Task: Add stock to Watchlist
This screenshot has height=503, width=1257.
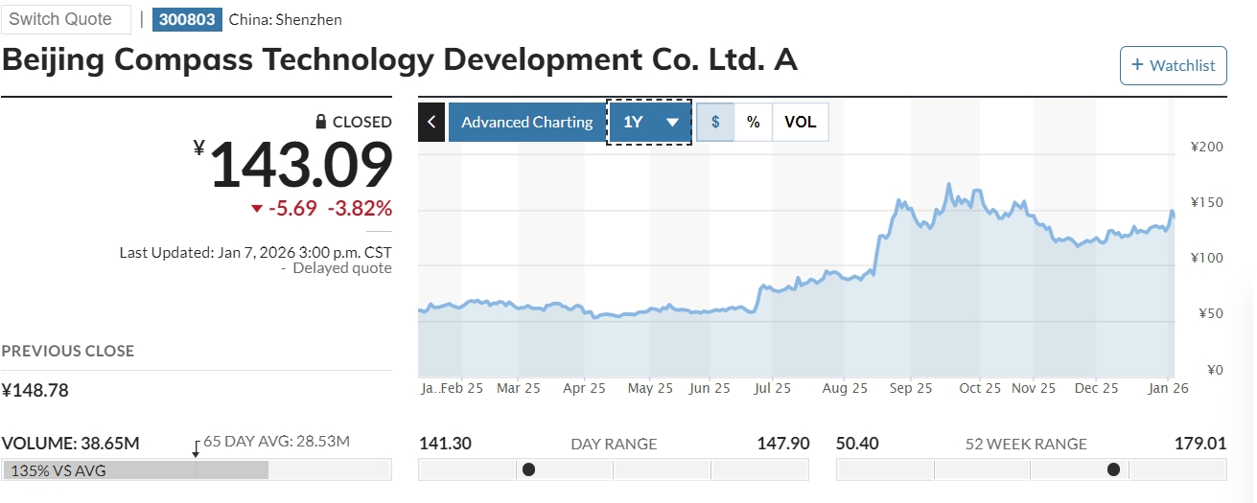Action: click(x=1174, y=65)
